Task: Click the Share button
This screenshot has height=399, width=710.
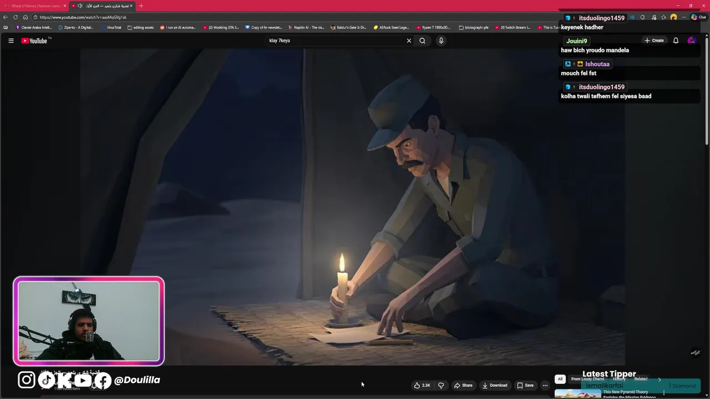Action: 463,385
